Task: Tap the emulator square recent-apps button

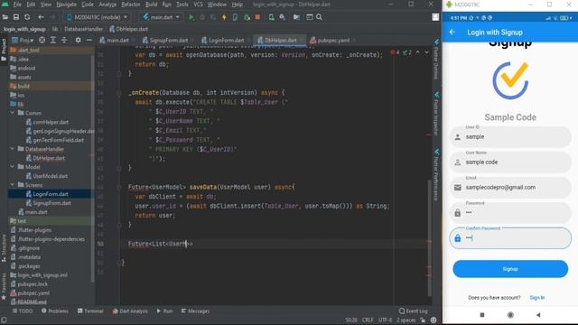Action: (482, 315)
